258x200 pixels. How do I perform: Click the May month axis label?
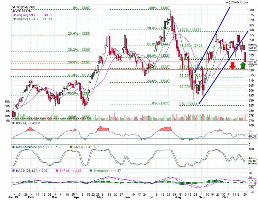point(100,197)
